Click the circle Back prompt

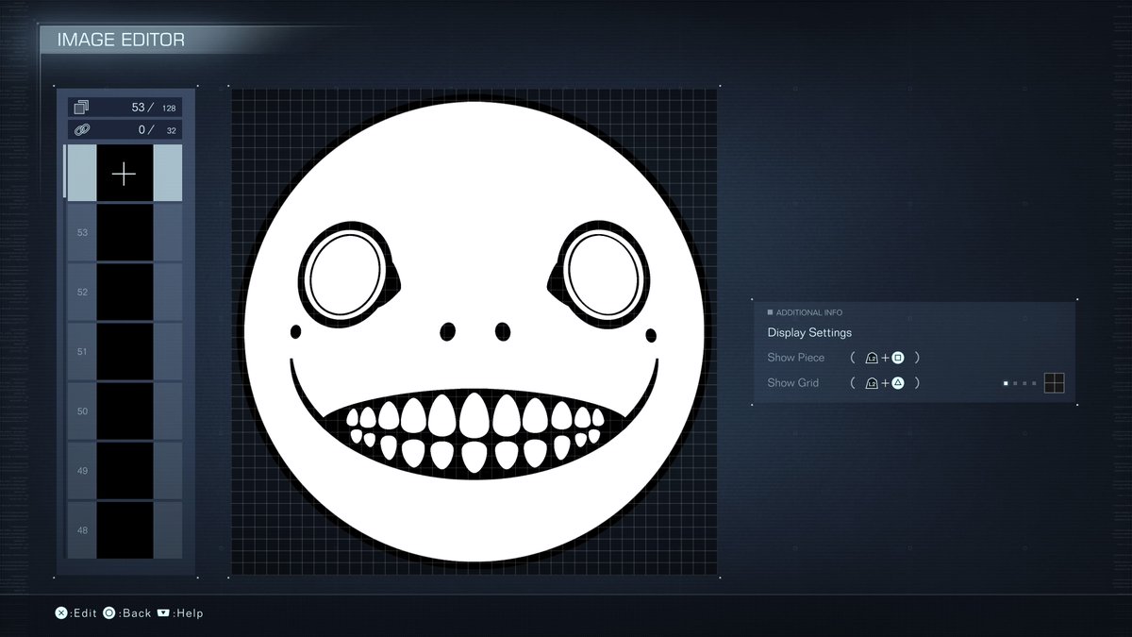127,613
